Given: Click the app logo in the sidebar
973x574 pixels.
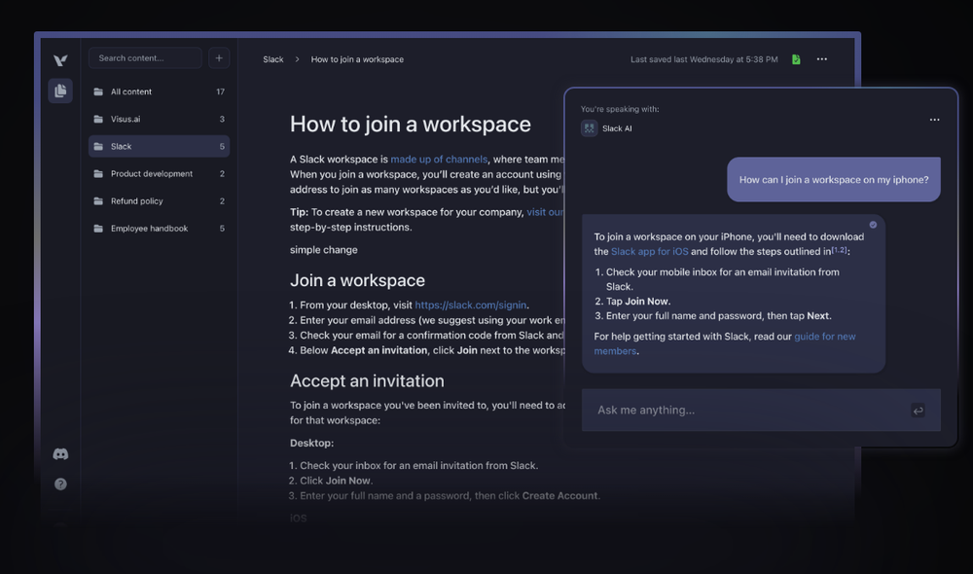Looking at the screenshot, I should (60, 60).
